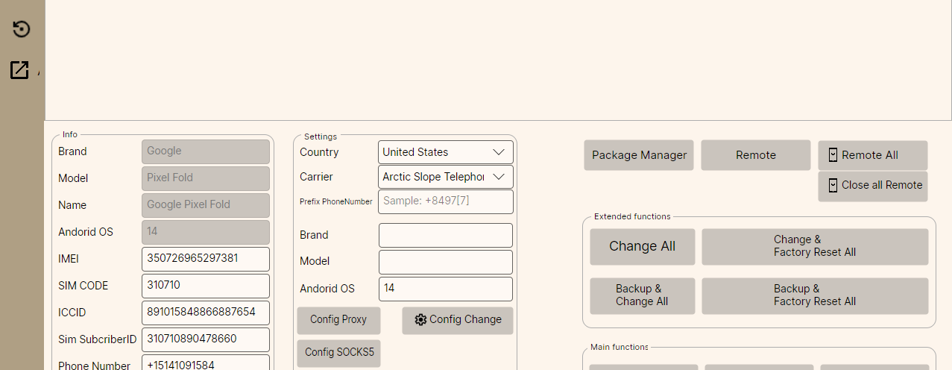Run Backup & Factory Reset All
The image size is (952, 370).
click(x=814, y=295)
